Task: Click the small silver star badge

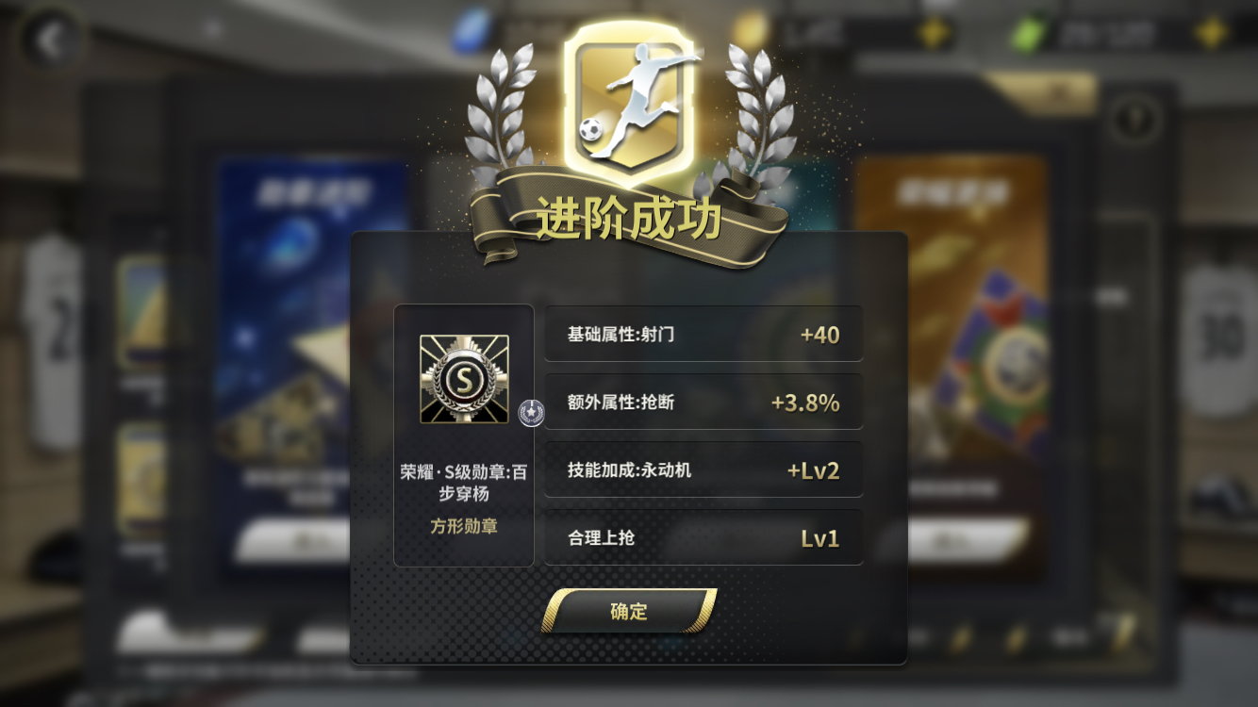Action: [x=532, y=412]
